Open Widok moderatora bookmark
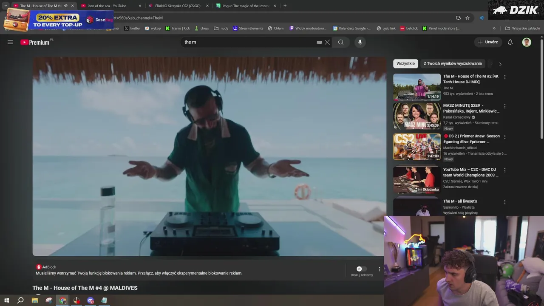544x306 pixels. coord(308,28)
